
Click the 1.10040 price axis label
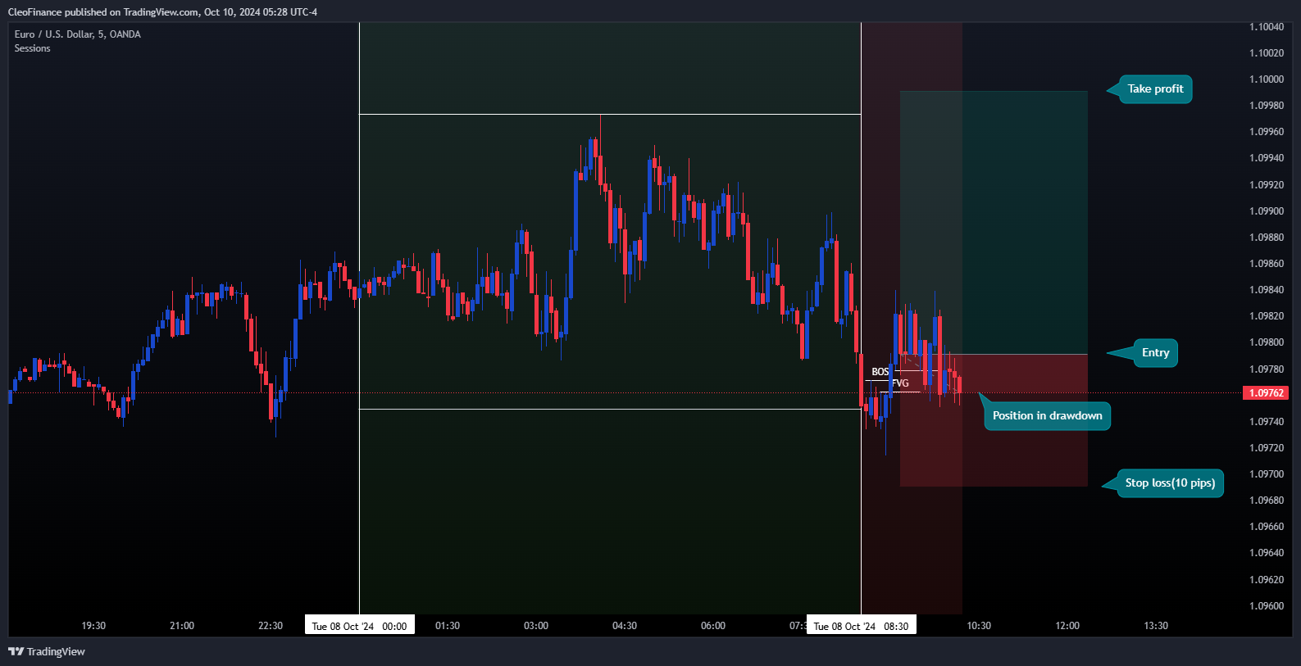coord(1267,27)
